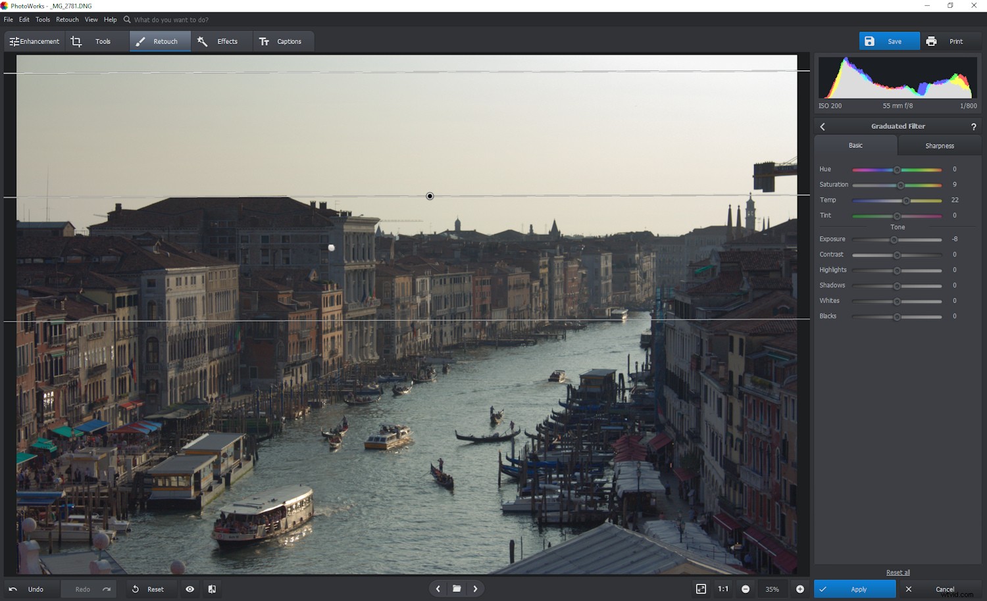Switch to the Sharpness tab
Screen dimensions: 987x601
939,145
